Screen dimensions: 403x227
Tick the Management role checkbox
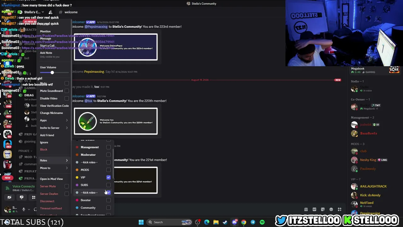[x=108, y=147]
